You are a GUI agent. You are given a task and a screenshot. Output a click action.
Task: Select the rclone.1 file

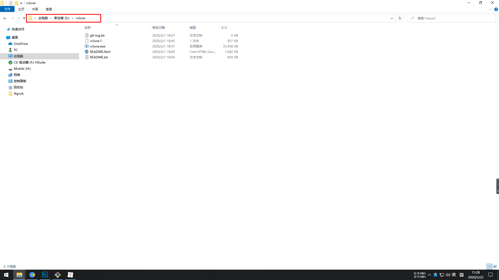pyautogui.click(x=96, y=41)
